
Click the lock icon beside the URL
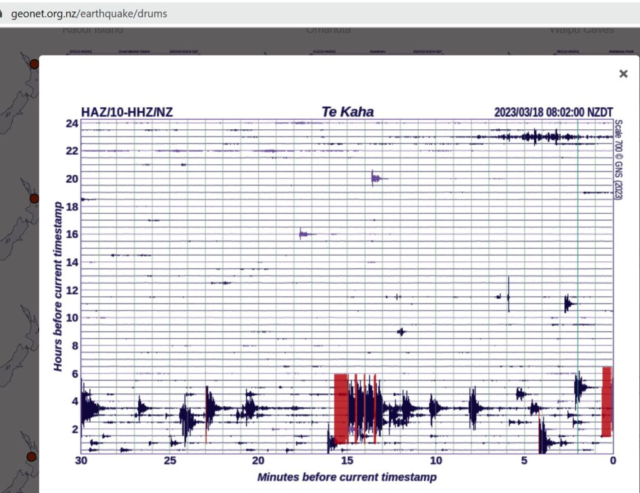pyautogui.click(x=2, y=13)
